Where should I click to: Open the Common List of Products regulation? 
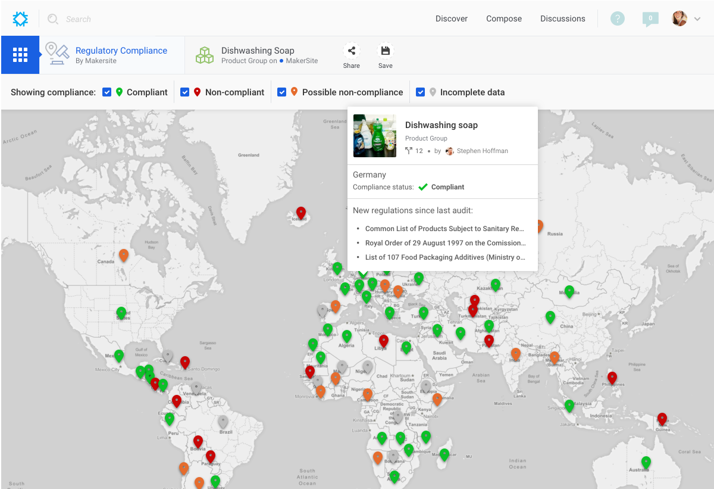coord(445,229)
